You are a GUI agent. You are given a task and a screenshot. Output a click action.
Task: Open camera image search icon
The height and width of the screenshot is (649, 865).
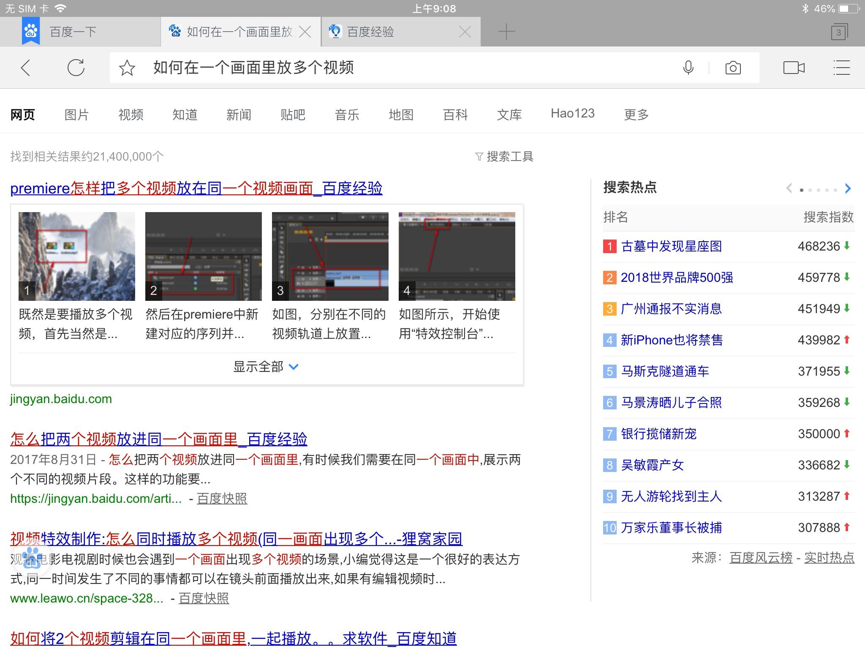click(733, 68)
